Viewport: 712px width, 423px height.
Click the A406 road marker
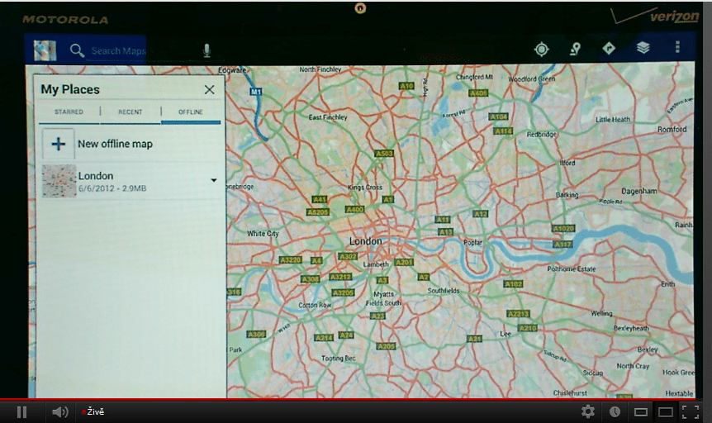click(478, 93)
